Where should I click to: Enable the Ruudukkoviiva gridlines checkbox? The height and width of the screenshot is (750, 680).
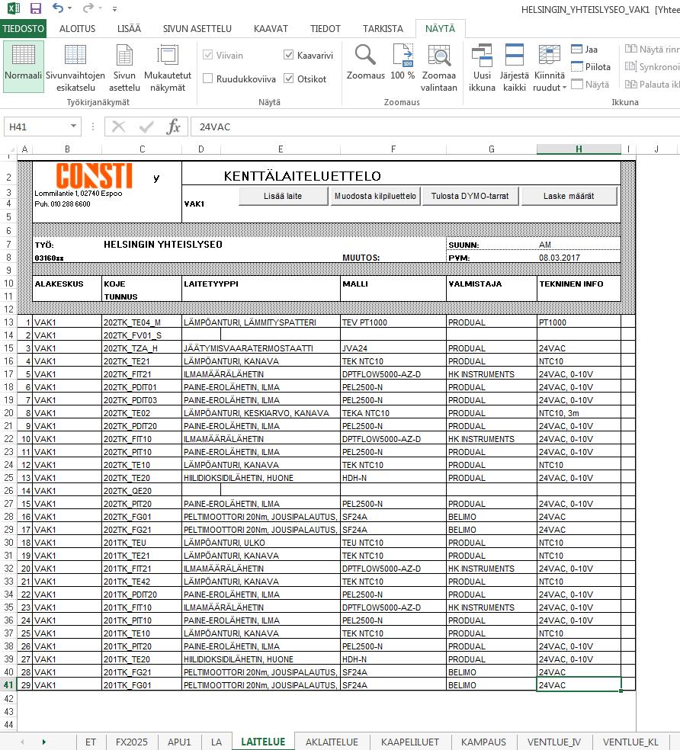pyautogui.click(x=207, y=79)
